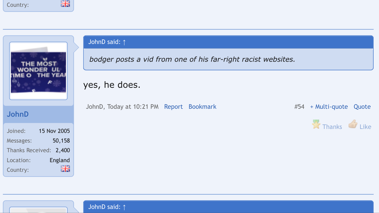This screenshot has height=213, width=379.
Task: Click the UK flag under Location England
Action: coord(65,169)
